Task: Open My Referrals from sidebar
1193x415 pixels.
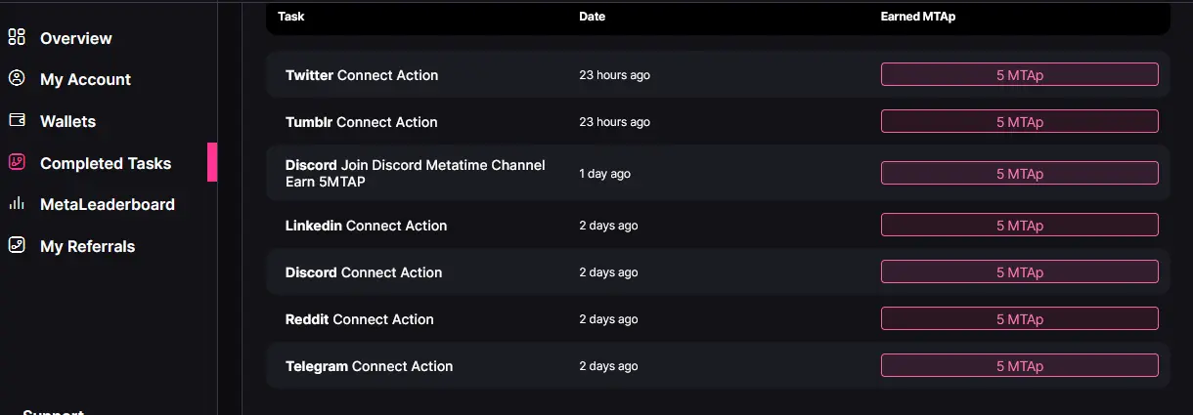Action: pyautogui.click(x=87, y=246)
